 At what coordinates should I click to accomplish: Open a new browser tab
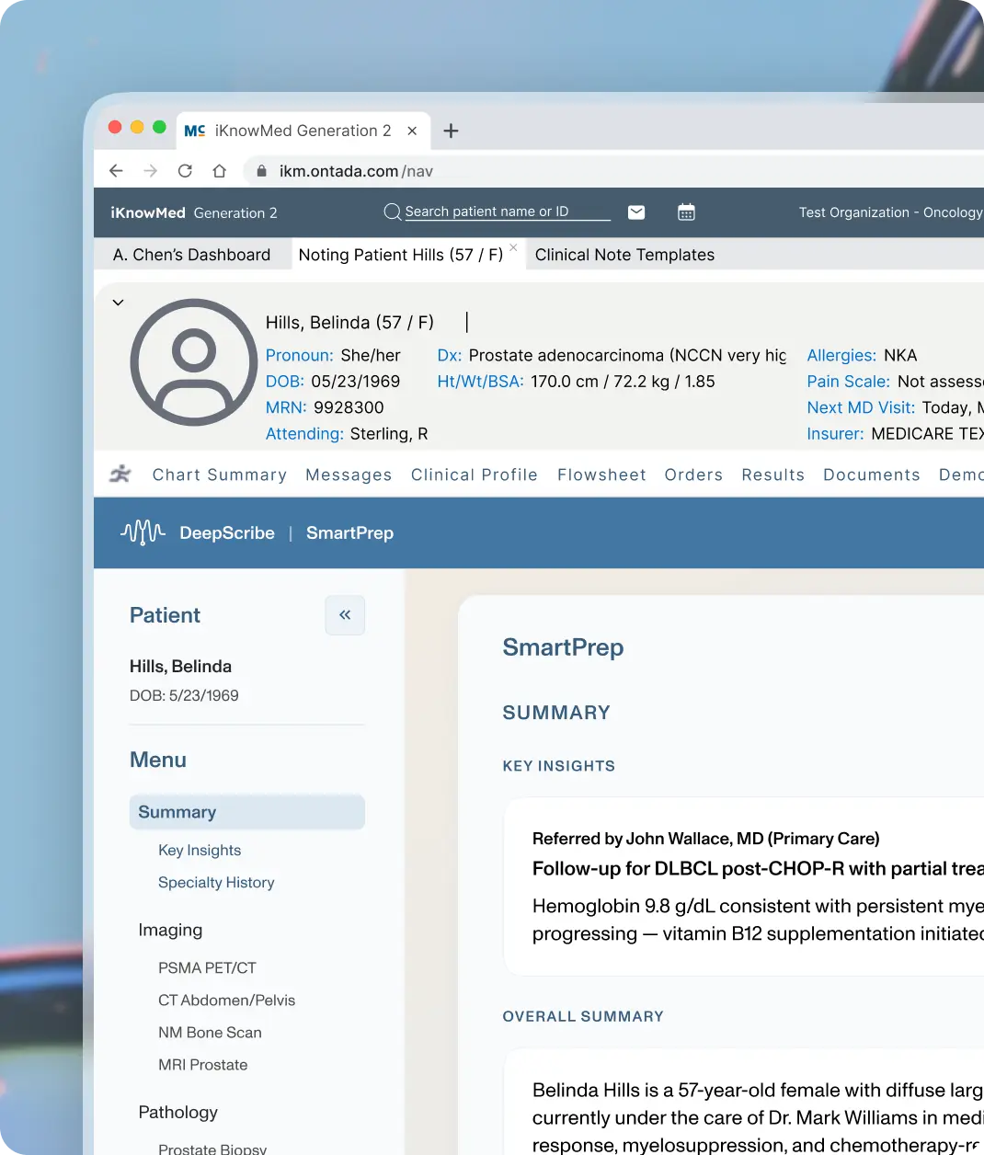click(x=451, y=131)
